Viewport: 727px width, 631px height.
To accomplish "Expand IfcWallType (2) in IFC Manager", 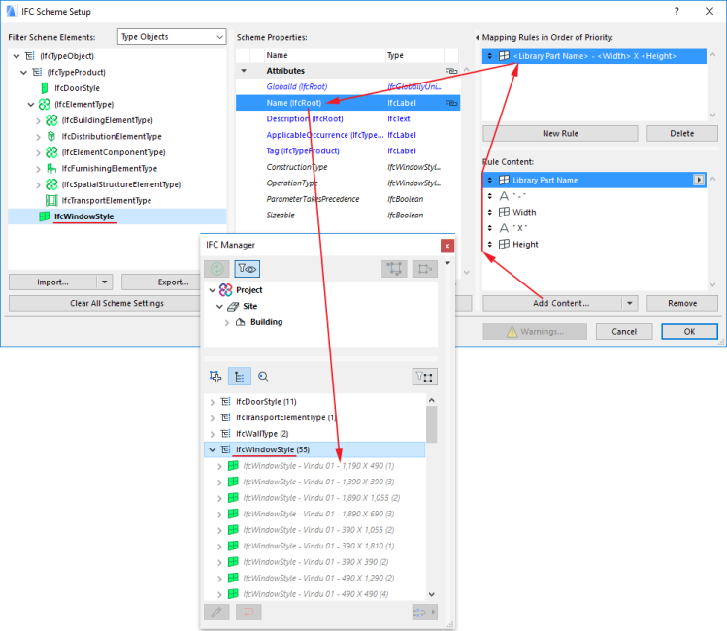I will click(213, 434).
